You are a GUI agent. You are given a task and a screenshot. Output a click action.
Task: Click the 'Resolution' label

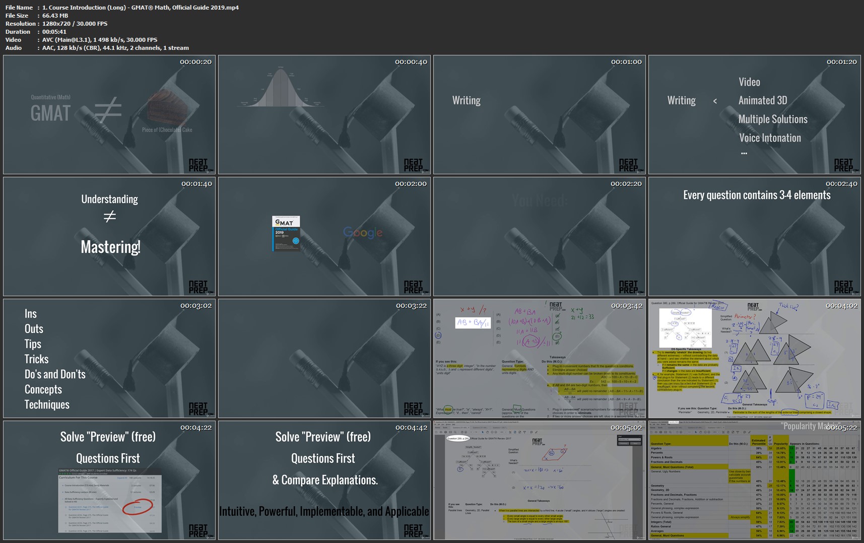[21, 24]
